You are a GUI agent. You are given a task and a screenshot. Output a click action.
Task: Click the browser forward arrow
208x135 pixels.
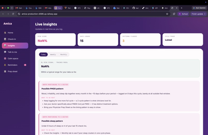8,14
